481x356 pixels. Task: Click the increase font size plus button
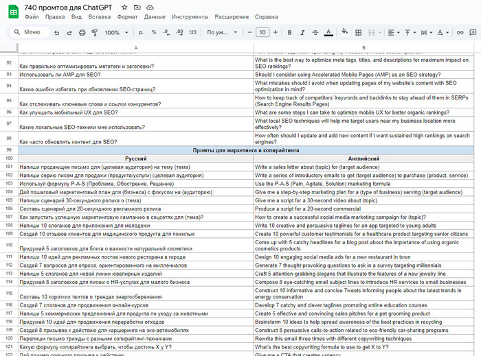(x=275, y=32)
